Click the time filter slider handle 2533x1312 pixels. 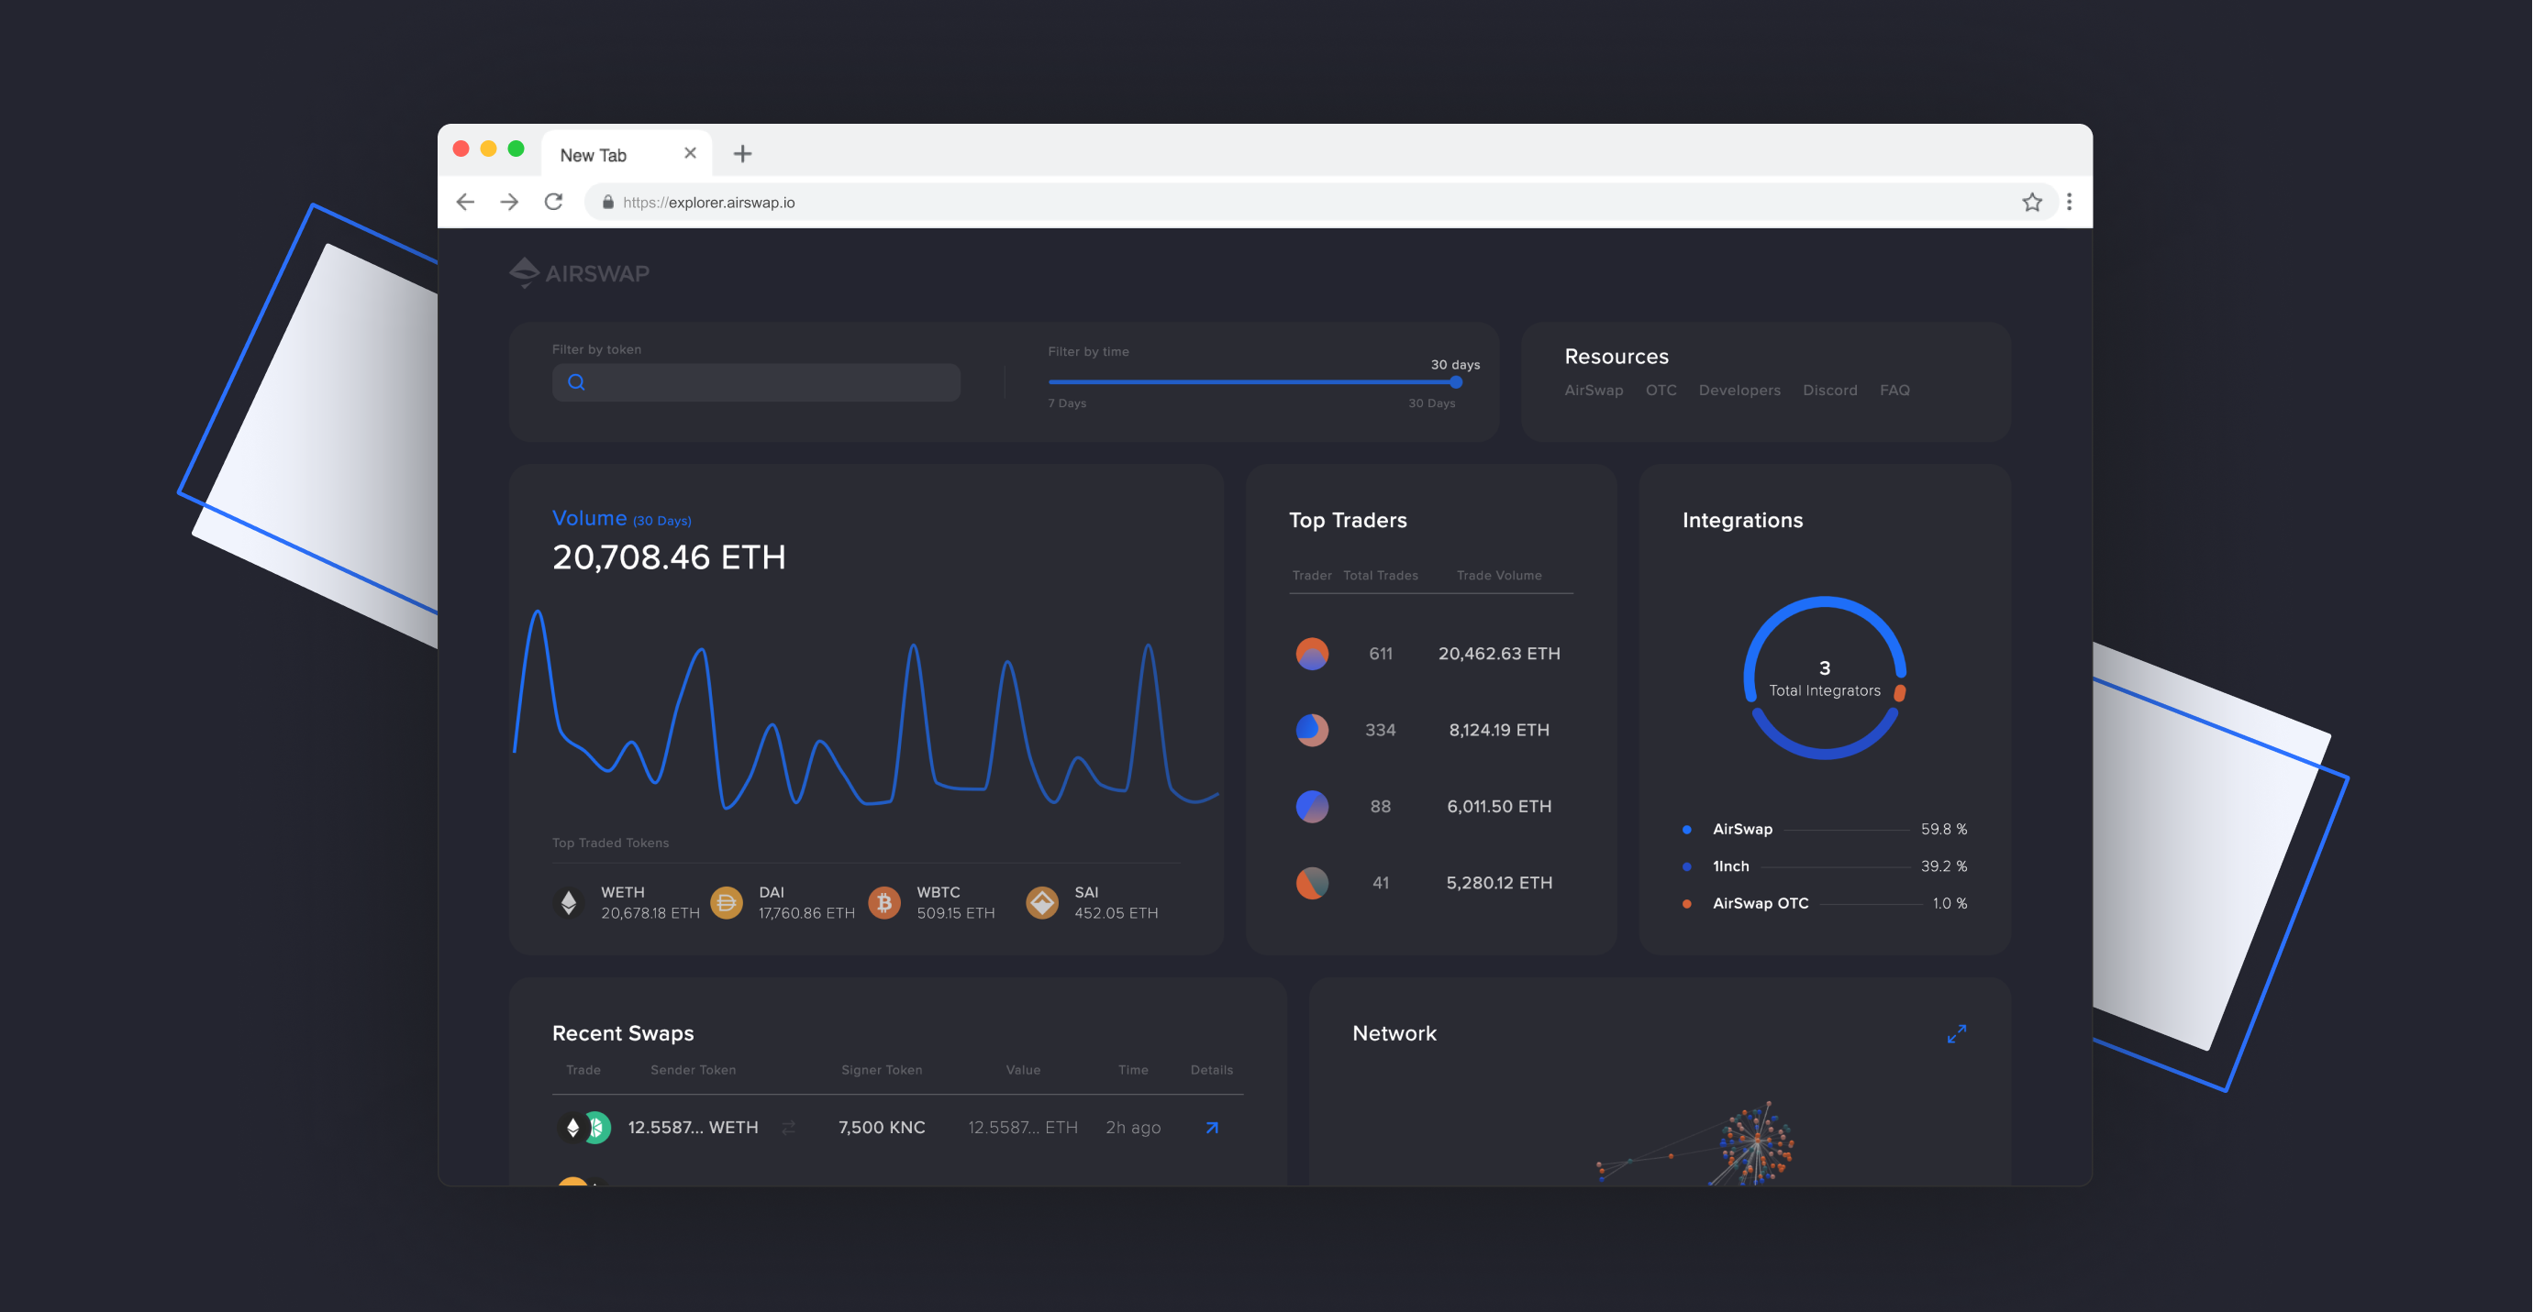pos(1456,381)
